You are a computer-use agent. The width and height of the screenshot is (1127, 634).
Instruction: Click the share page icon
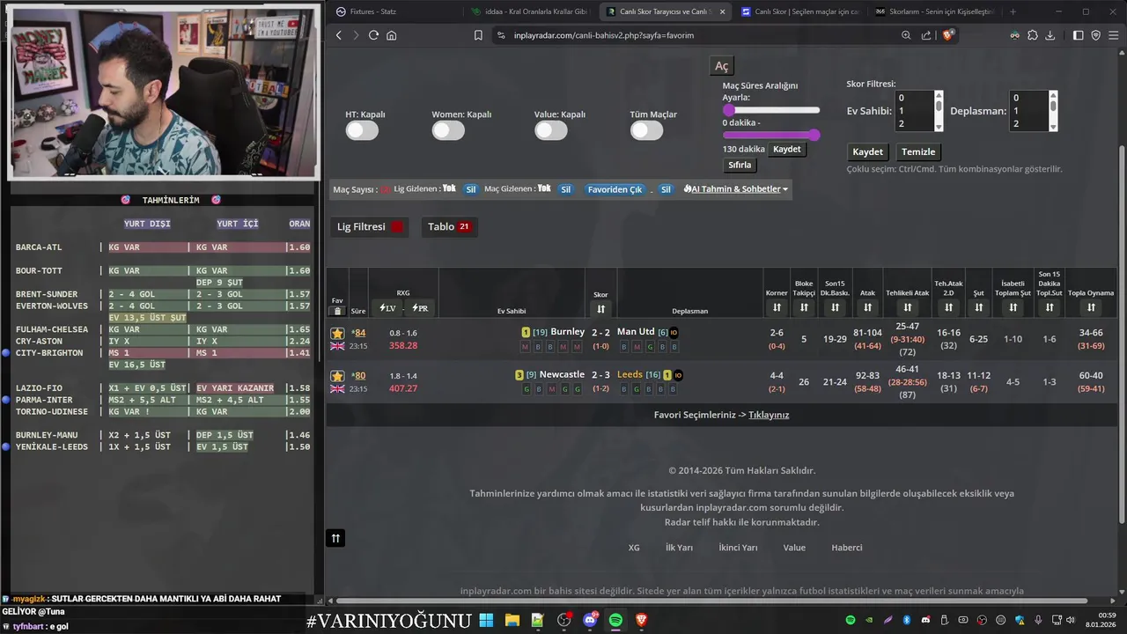(x=926, y=35)
